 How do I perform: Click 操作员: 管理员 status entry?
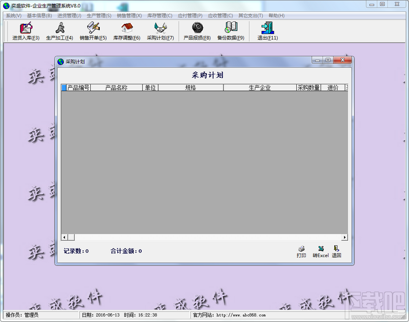tap(22, 315)
